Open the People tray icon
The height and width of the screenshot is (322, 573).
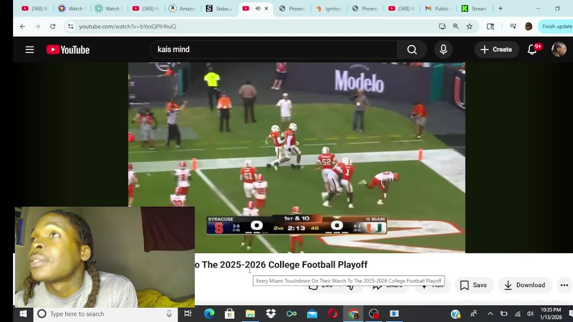pos(474,314)
